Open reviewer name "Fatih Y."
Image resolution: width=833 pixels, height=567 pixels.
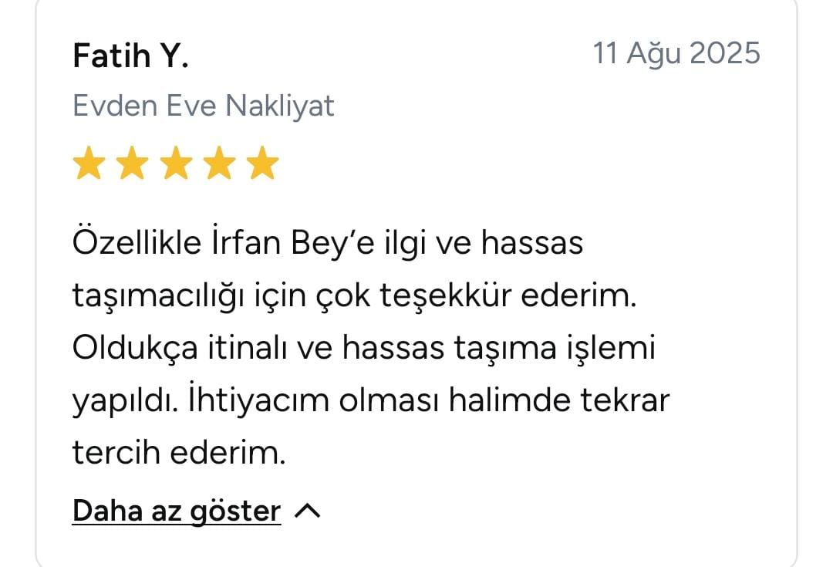130,56
